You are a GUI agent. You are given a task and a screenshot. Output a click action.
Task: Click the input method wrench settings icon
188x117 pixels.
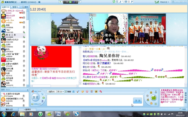click(x=132, y=2)
